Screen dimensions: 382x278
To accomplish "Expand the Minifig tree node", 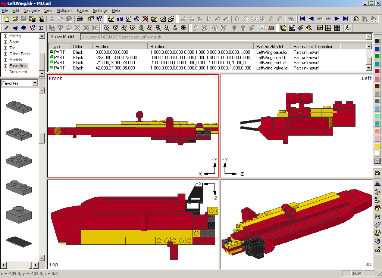I will pyautogui.click(x=6, y=36).
